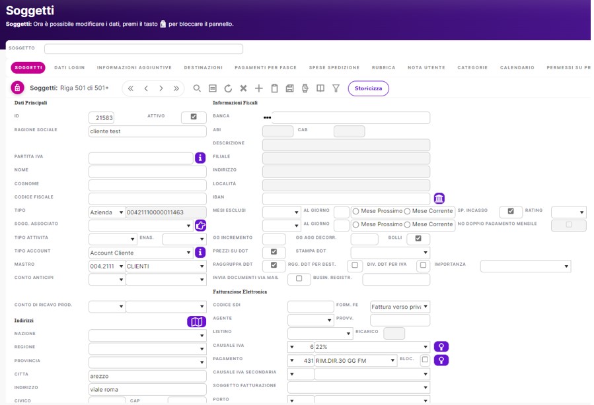This screenshot has width=594, height=405.
Task: Open the Dati Login tab
Action: point(69,67)
